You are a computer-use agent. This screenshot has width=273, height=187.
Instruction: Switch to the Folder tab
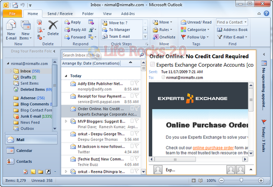pos(88,14)
